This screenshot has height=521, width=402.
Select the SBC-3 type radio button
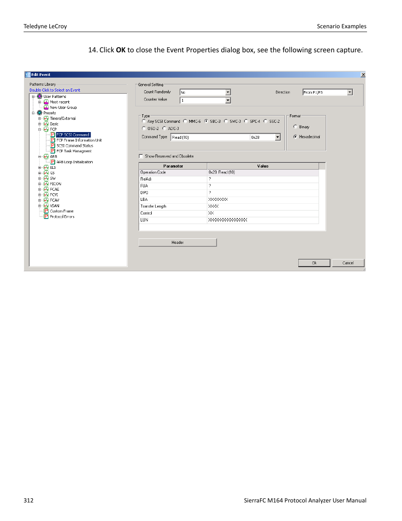[206, 121]
